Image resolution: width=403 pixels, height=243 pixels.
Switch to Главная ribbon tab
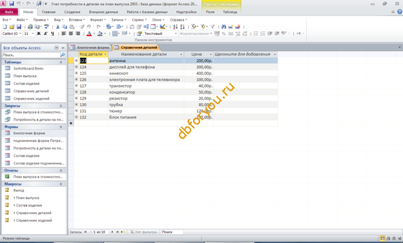coord(48,12)
